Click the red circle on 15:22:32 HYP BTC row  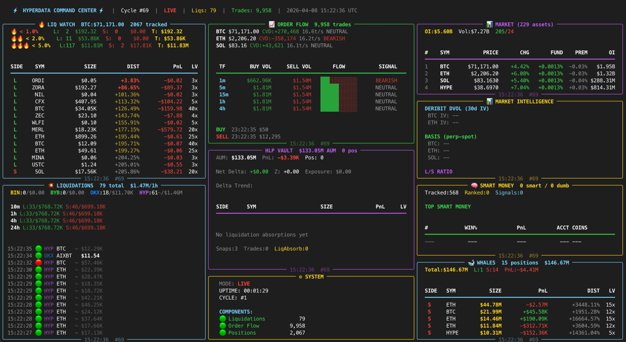click(39, 263)
